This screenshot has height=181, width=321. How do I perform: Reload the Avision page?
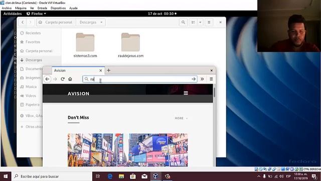[63, 79]
